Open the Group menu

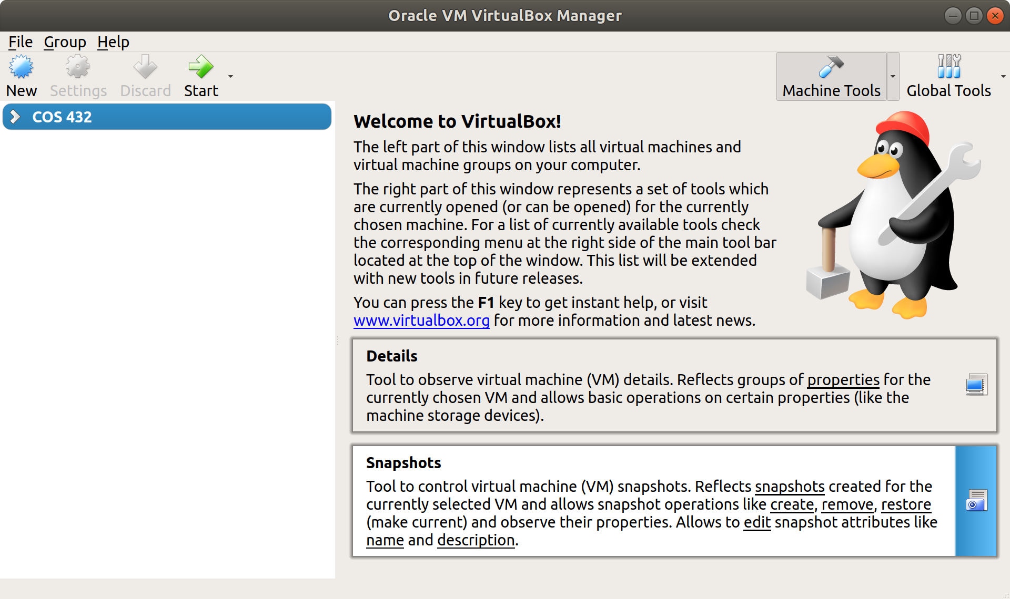coord(65,42)
